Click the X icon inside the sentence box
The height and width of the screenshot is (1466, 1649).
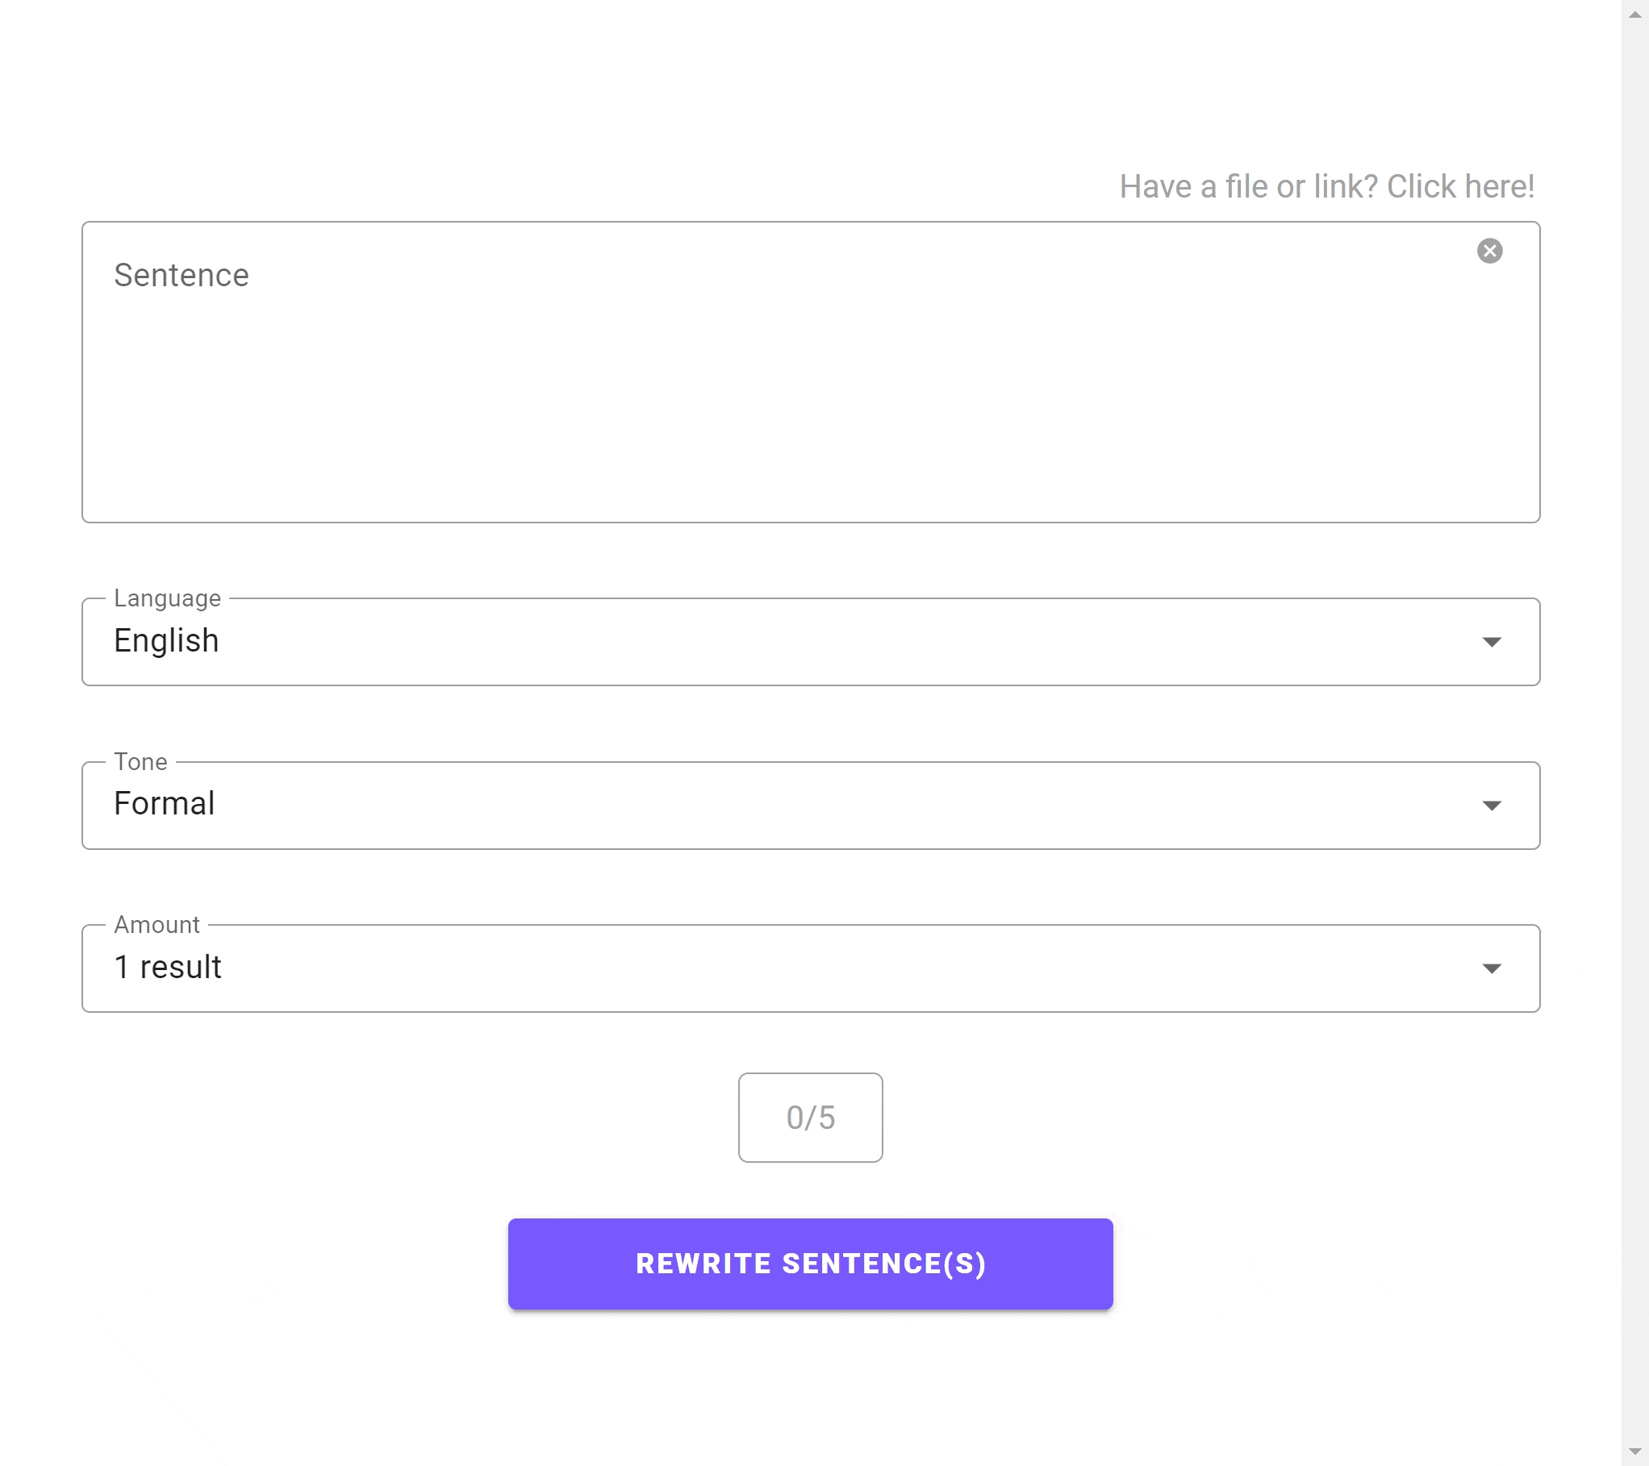(1490, 250)
